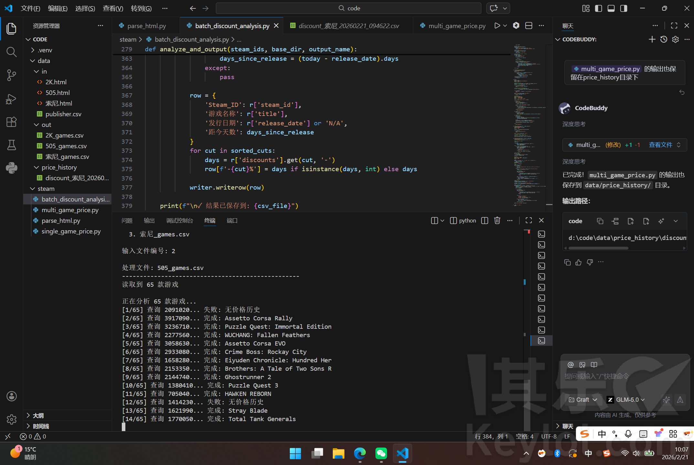Toggle the bottom panel layout button

[611, 8]
